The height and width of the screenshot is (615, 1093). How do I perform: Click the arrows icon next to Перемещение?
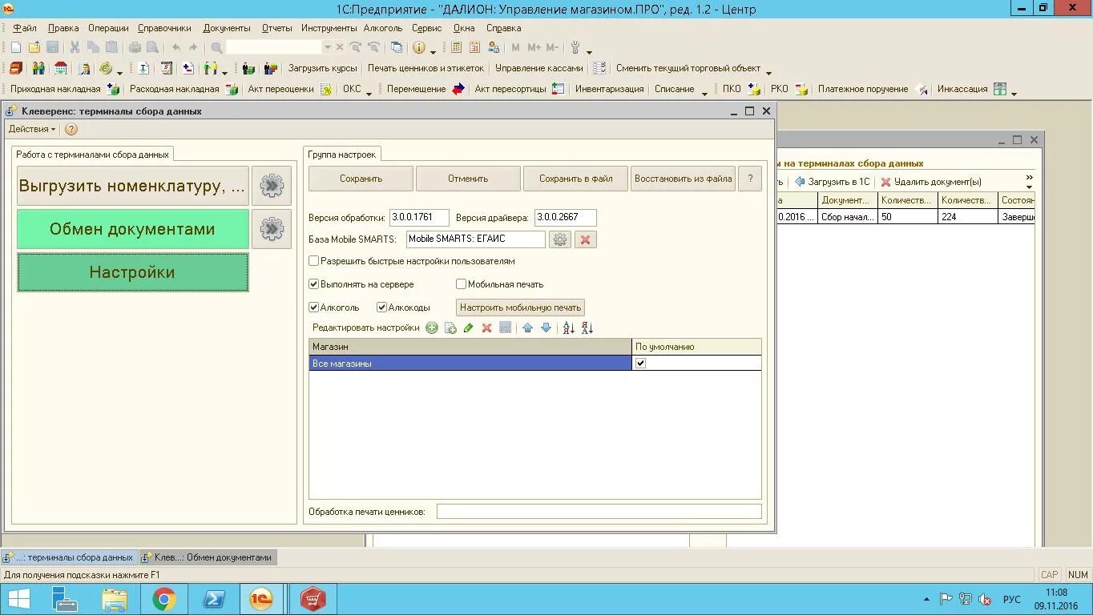click(458, 89)
